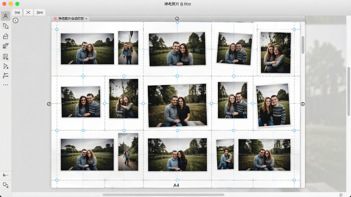Screen dimensions: 351x197
Task: Click the house-shaped tool icon
Action: (5, 36)
